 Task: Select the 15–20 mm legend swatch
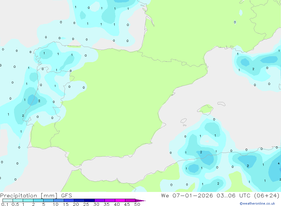click(x=69, y=200)
